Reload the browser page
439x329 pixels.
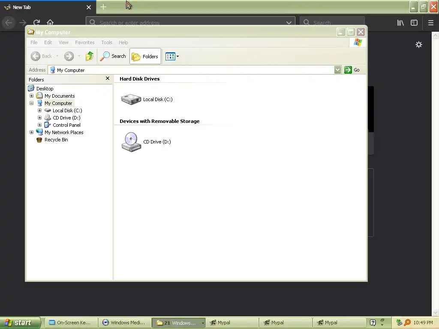coord(37,23)
